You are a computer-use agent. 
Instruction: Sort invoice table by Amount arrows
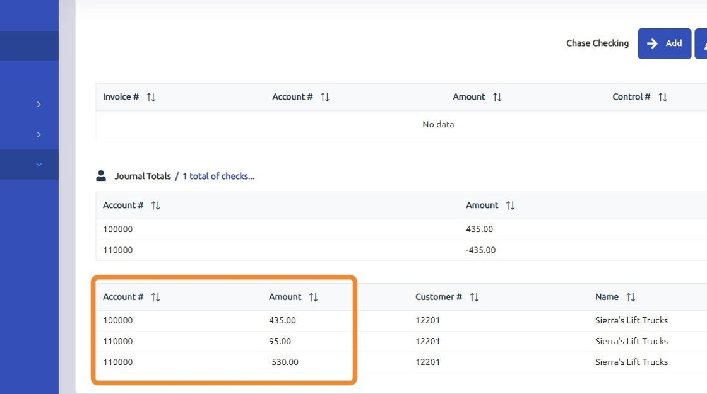497,97
